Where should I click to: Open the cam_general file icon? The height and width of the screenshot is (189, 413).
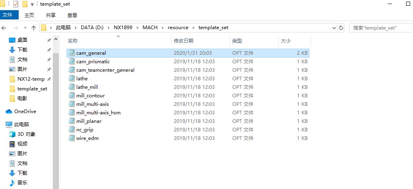point(71,53)
